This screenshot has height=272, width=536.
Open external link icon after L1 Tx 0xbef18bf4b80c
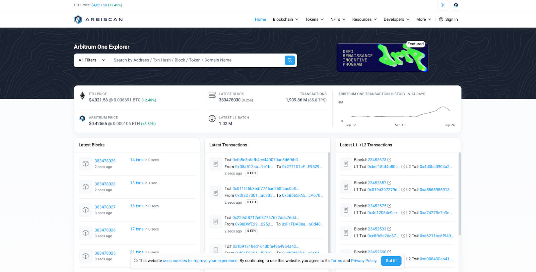tap(403, 166)
